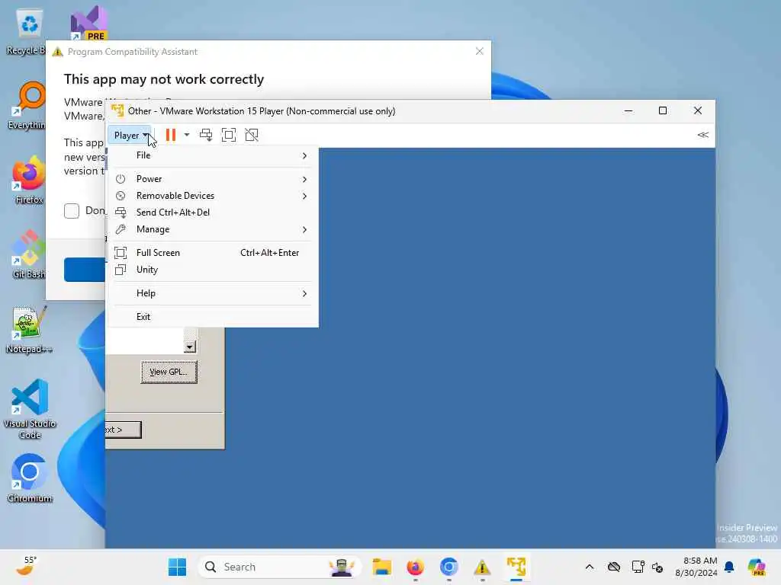Open Visual Studio Code desktop shortcut

click(x=30, y=409)
